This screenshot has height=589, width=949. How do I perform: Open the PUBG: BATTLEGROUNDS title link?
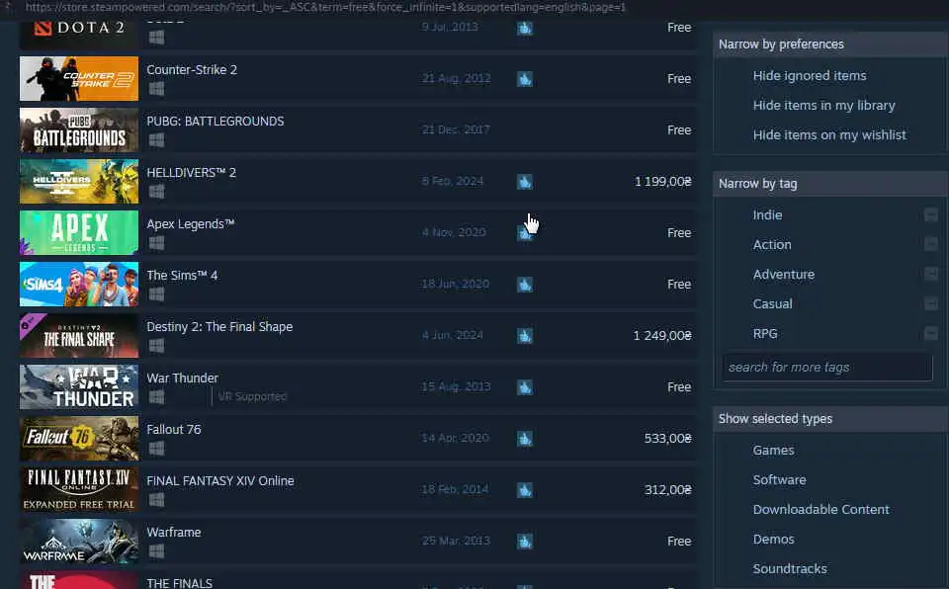215,122
